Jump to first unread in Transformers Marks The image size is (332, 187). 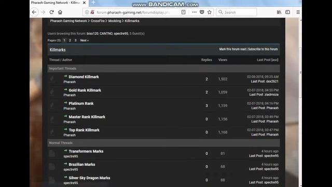click(x=65, y=151)
